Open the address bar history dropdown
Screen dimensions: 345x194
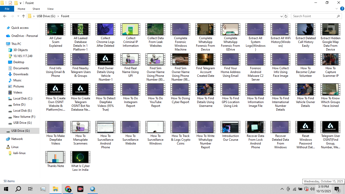coord(282,16)
